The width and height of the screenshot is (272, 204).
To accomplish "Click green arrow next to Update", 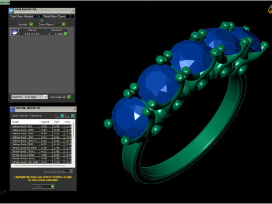I will [x=31, y=24].
